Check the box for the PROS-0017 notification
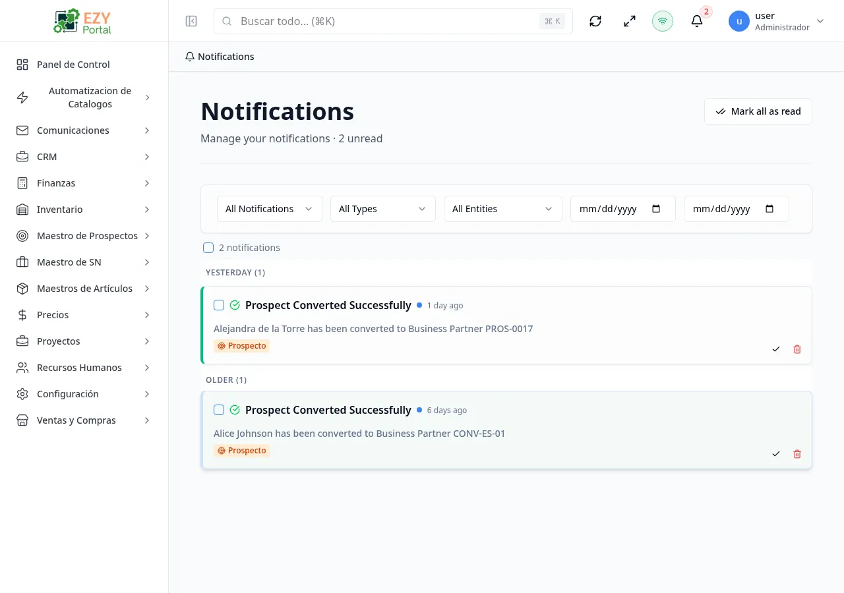This screenshot has height=593, width=844. pos(219,305)
